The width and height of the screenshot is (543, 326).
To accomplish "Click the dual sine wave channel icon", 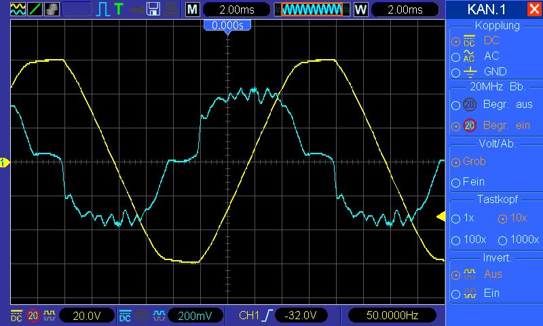I will pyautogui.click(x=18, y=9).
